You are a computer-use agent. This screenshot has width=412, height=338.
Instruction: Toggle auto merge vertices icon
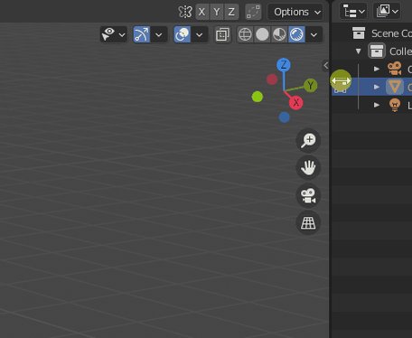pyautogui.click(x=253, y=12)
